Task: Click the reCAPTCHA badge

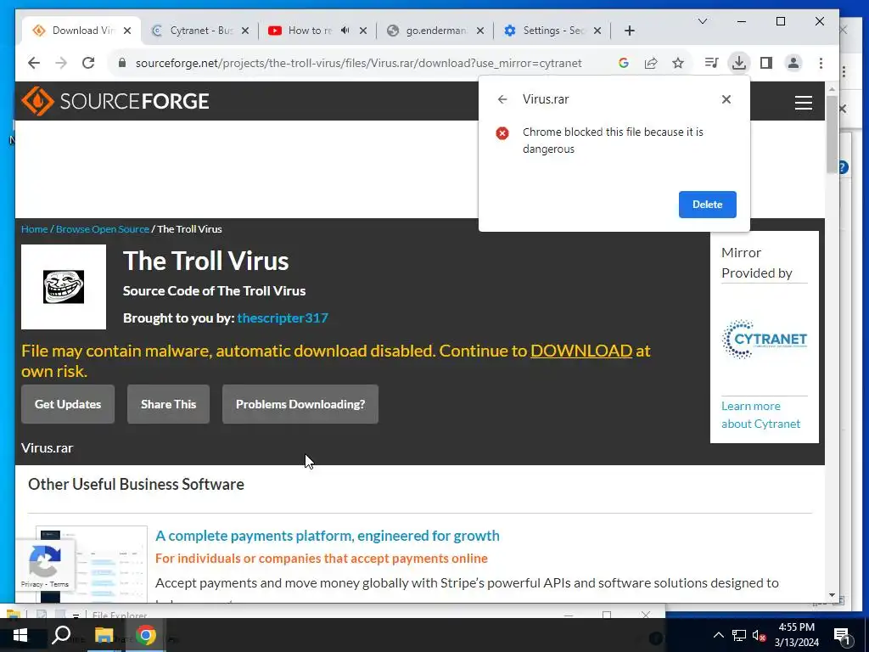Action: pos(45,564)
